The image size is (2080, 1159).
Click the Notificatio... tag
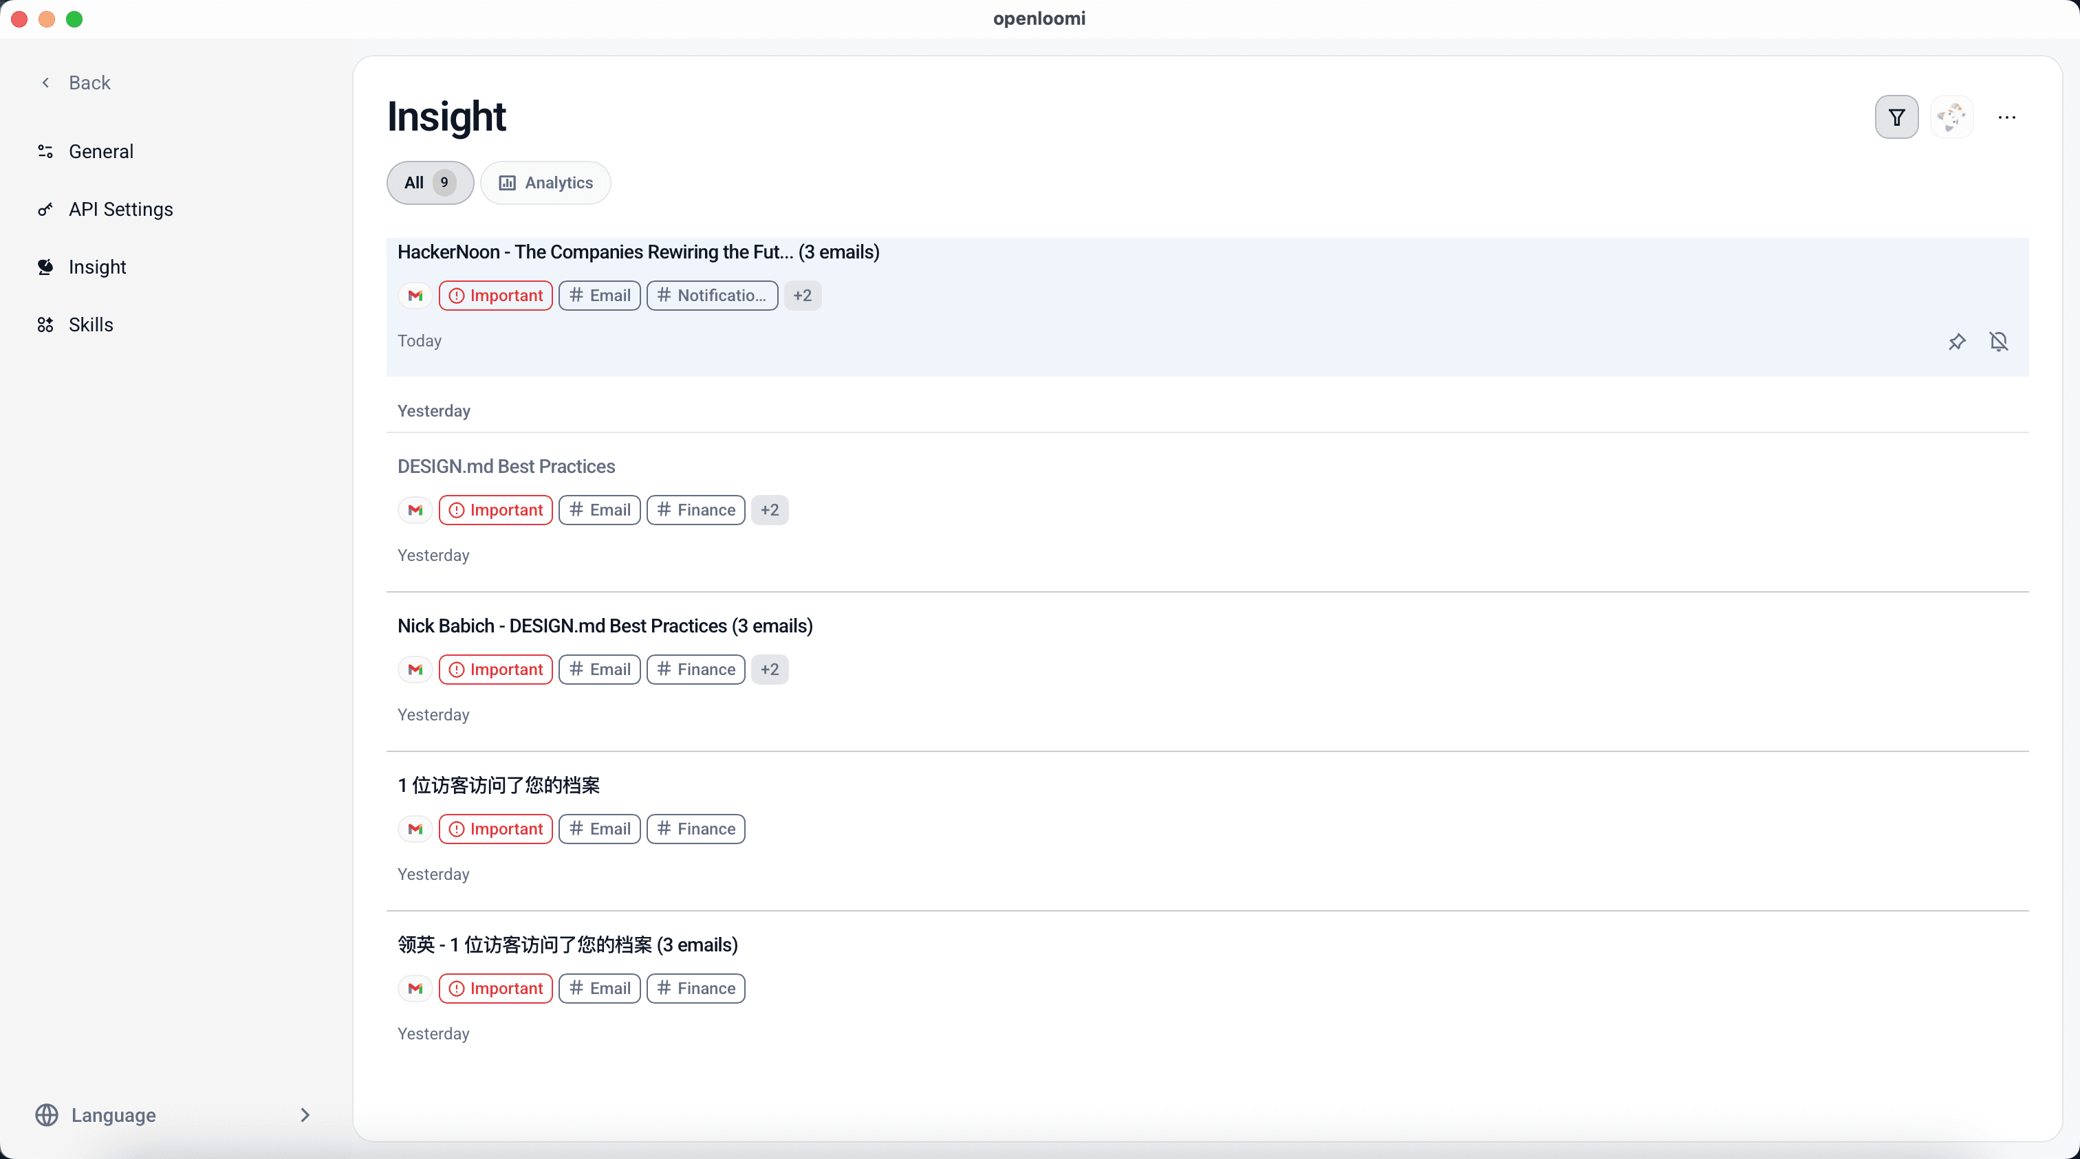tap(712, 296)
